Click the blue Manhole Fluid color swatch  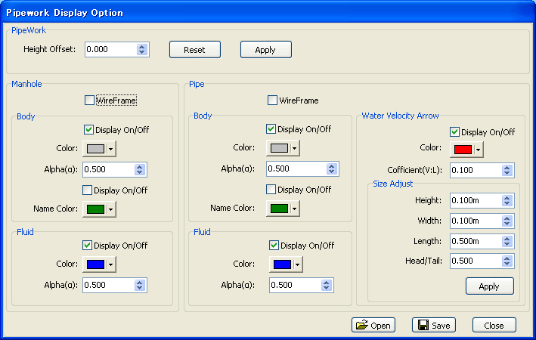[x=96, y=264]
